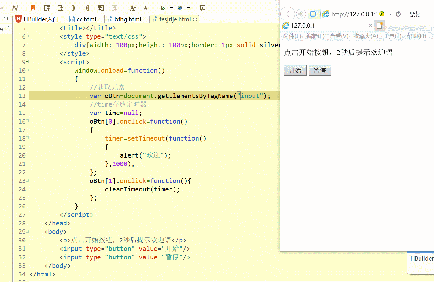
Task: Open a new tab in IE
Action: [380, 25]
